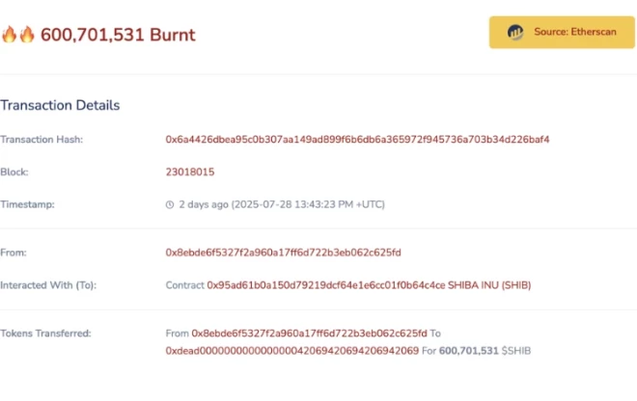Click the Block label
Image resolution: width=637 pixels, height=401 pixels.
point(14,173)
